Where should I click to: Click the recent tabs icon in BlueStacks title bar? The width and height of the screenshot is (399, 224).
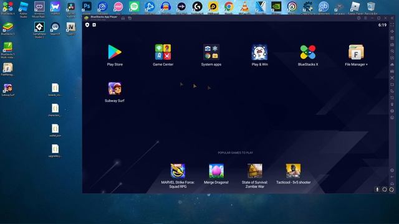130,18
